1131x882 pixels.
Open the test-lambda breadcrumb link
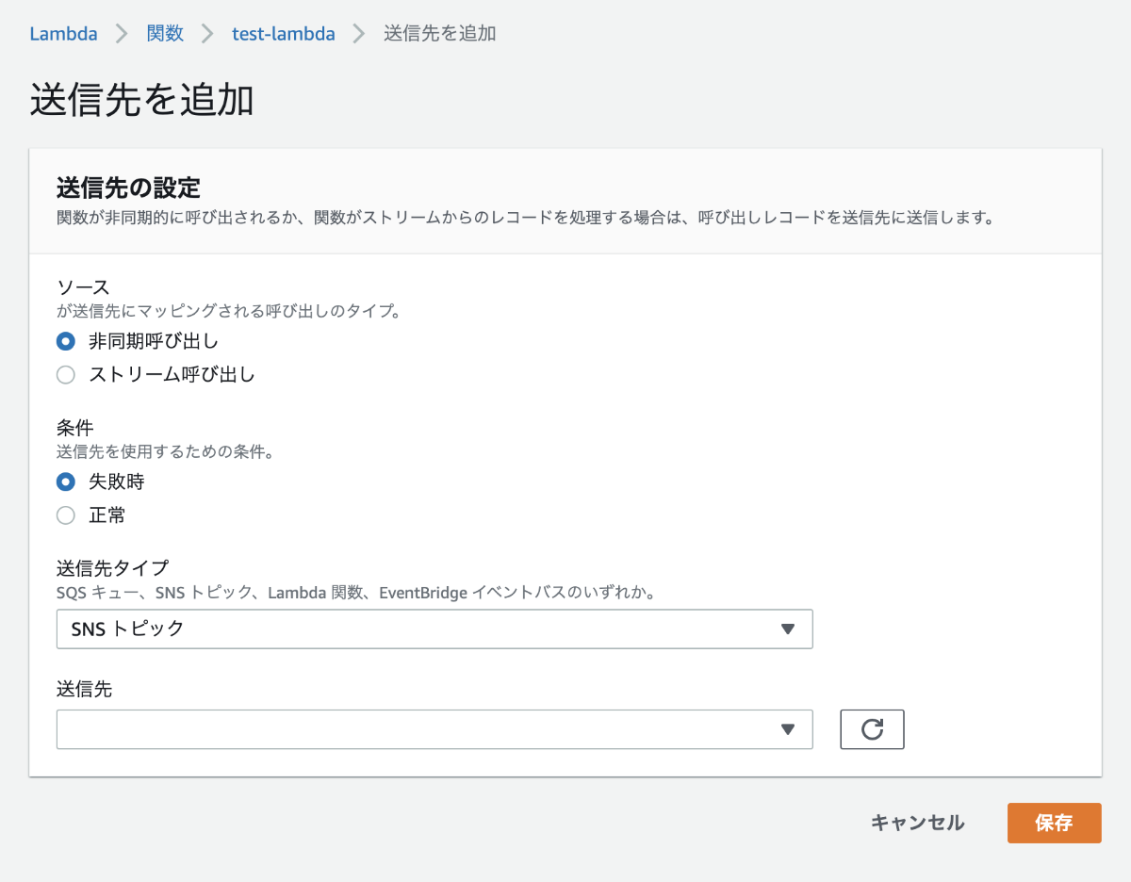pos(284,34)
